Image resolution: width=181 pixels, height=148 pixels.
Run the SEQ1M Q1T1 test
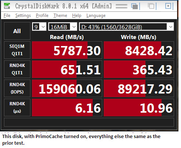coord(17,50)
